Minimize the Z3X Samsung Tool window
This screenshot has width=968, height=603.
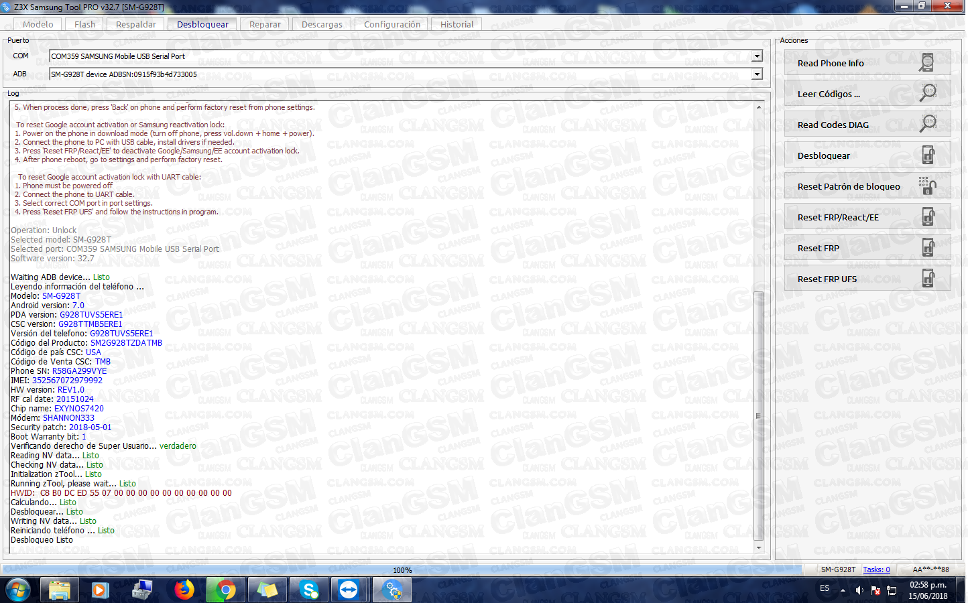coord(904,6)
